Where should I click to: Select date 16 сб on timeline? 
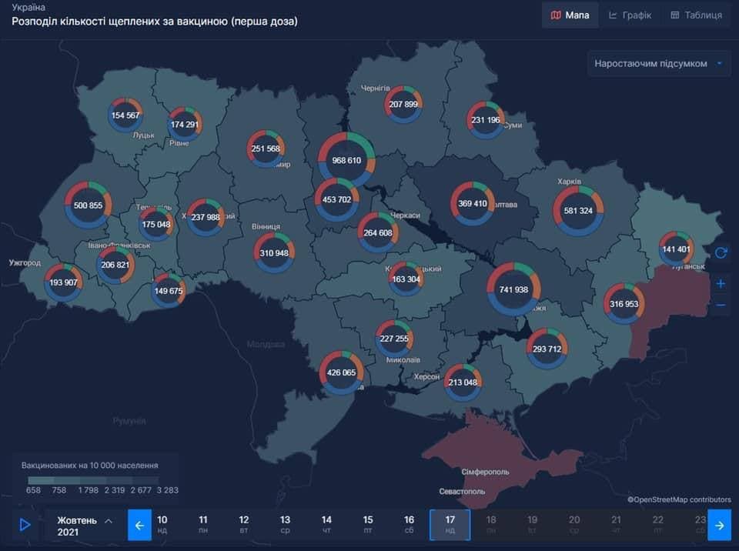coord(409,525)
